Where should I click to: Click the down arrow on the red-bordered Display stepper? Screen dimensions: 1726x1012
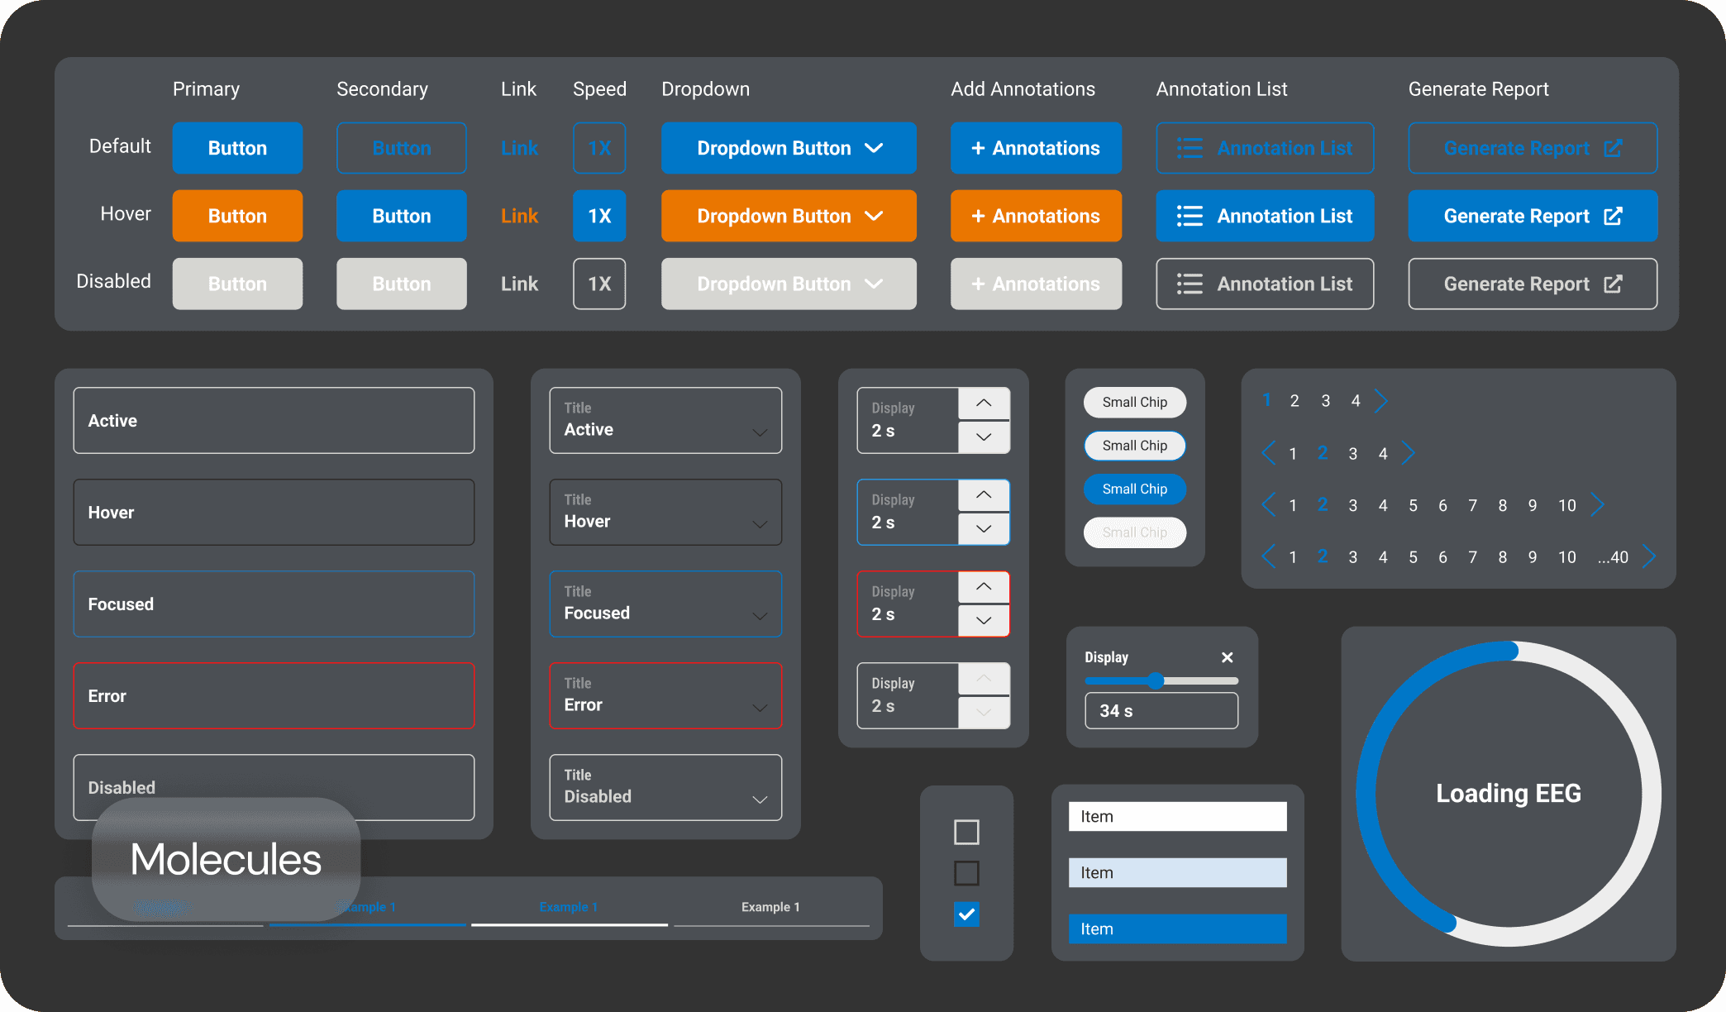[x=984, y=620]
